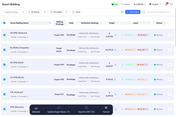This screenshot has width=176, height=117.
Task: Edit target value for NL-ROAS_Competitor
Action: click(115, 50)
